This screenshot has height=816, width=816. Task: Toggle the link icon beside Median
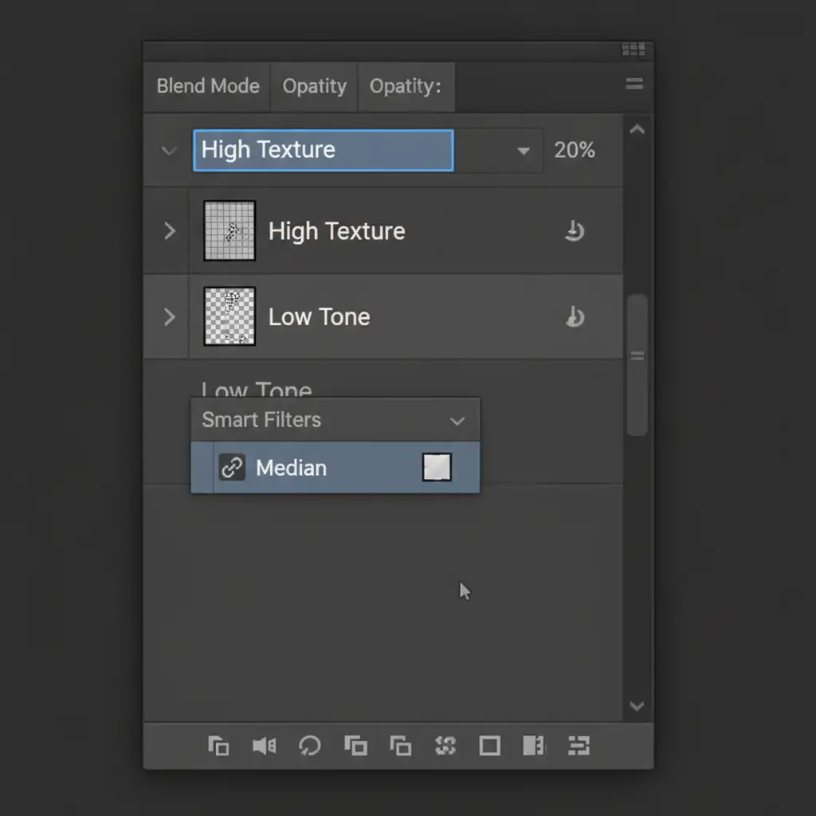click(232, 468)
